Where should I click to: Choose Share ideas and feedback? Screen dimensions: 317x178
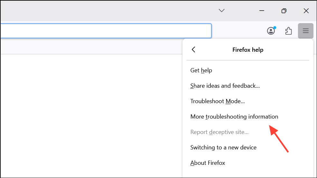point(225,86)
